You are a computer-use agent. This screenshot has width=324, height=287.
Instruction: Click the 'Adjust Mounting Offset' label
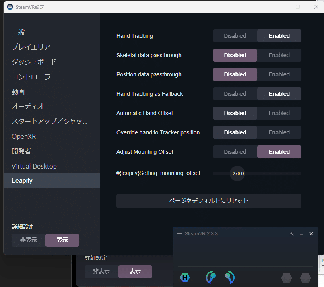click(144, 152)
